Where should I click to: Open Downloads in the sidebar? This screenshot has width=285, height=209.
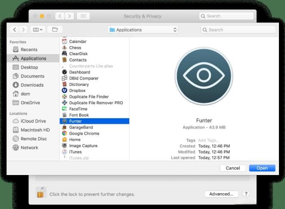point(33,85)
